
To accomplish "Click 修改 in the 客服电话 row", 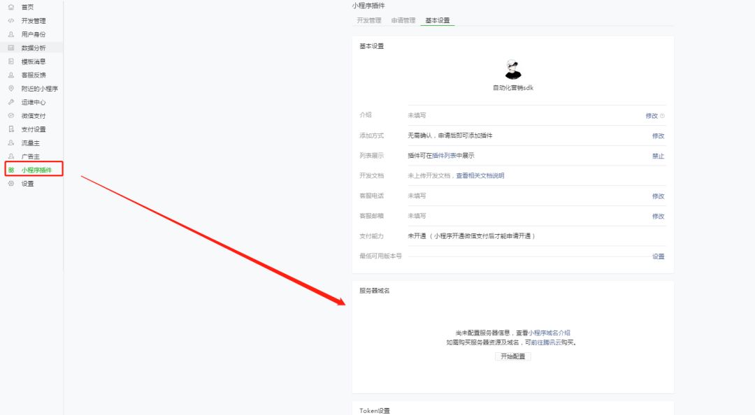I will click(x=659, y=196).
